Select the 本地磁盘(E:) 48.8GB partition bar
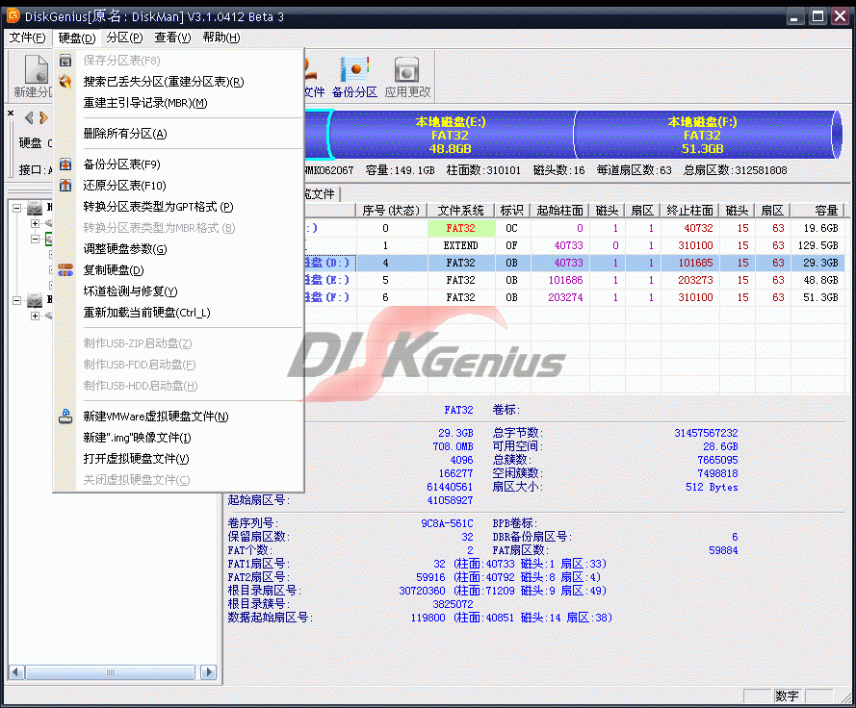 [x=451, y=135]
